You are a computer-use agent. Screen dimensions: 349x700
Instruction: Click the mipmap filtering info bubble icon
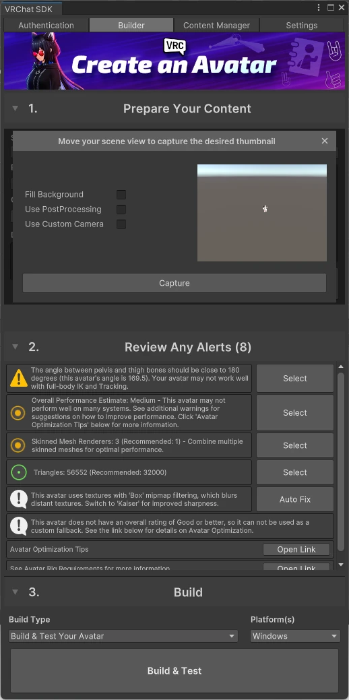click(x=19, y=499)
